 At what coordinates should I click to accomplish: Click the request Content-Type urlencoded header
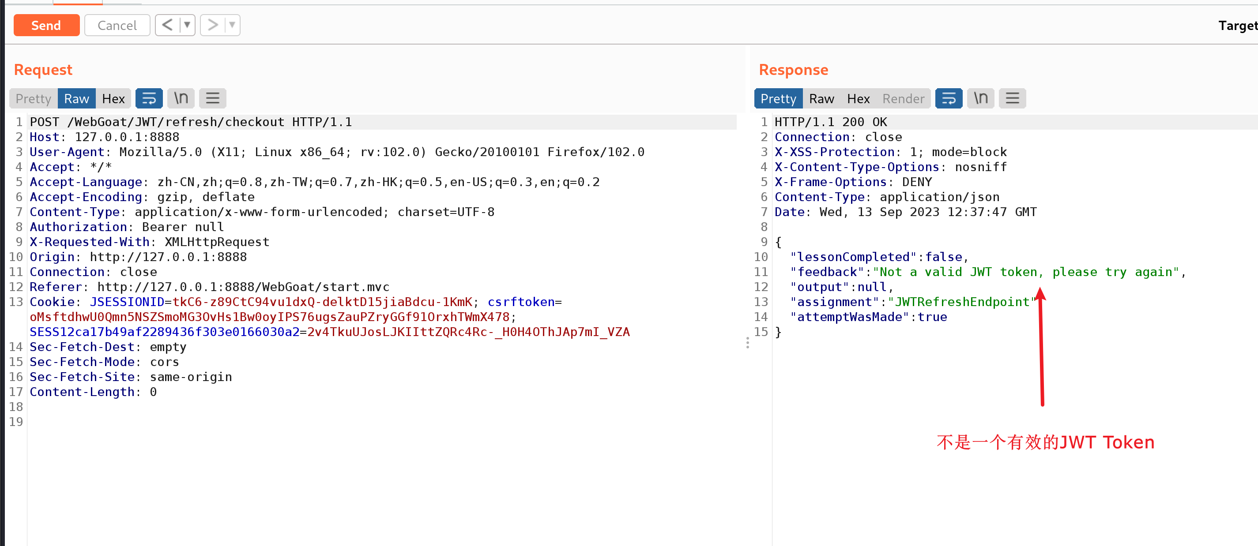click(x=262, y=212)
